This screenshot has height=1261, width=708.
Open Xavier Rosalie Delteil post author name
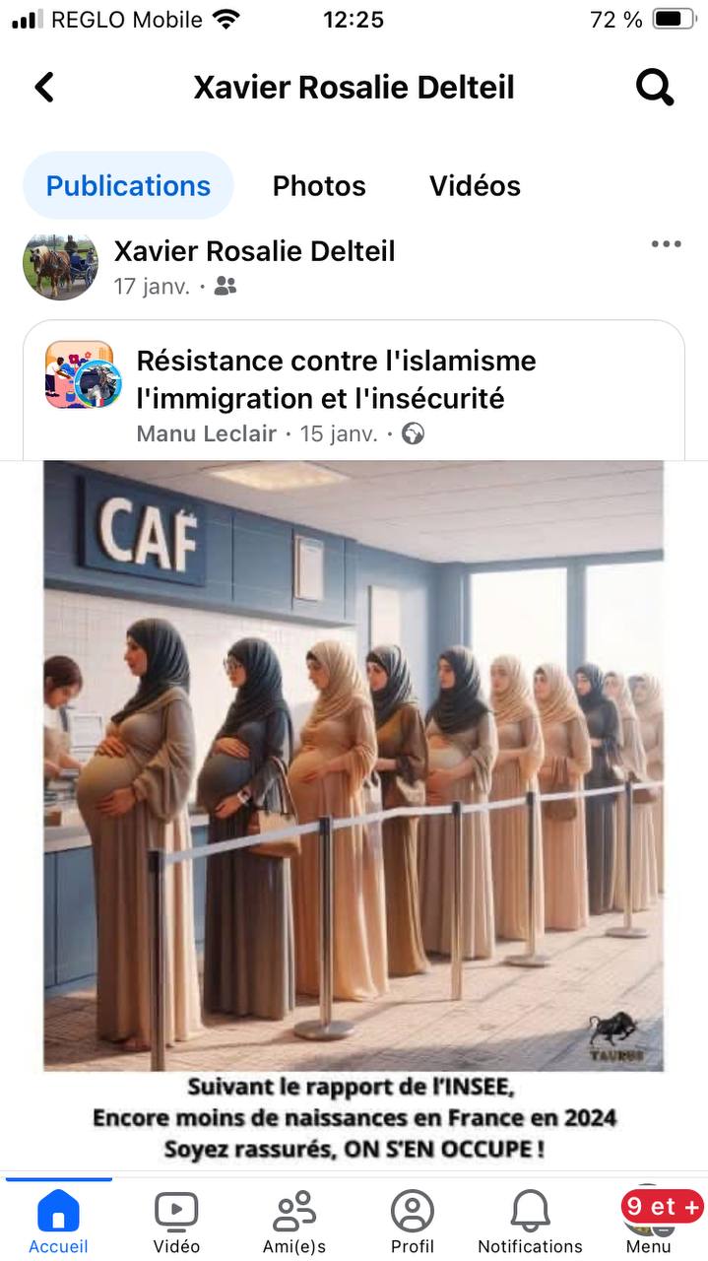pos(254,251)
